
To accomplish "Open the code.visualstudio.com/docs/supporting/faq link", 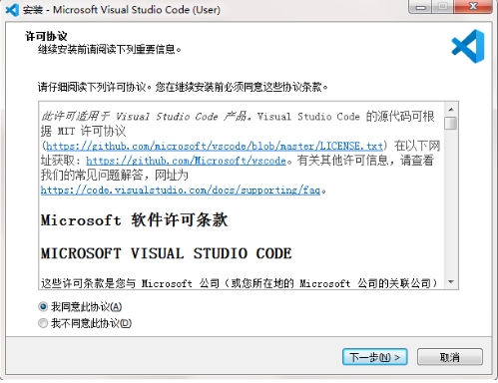I will (x=181, y=190).
